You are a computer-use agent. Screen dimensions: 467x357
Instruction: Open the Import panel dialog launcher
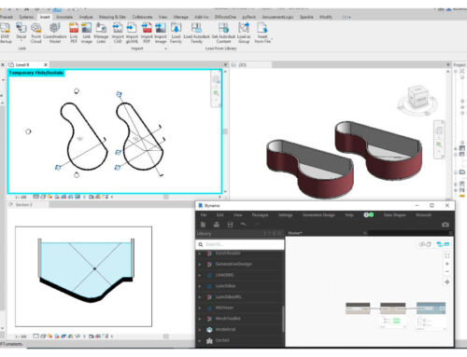pos(165,48)
